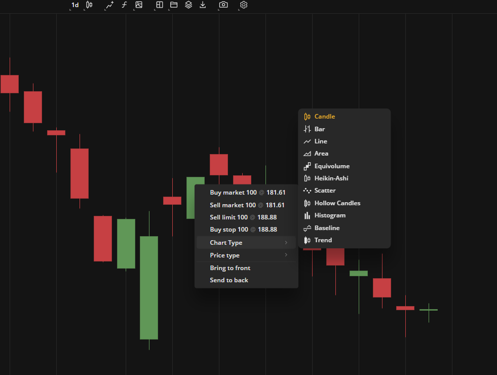Click Buy stop 100 @ 188.88
The width and height of the screenshot is (497, 375).
(x=246, y=230)
